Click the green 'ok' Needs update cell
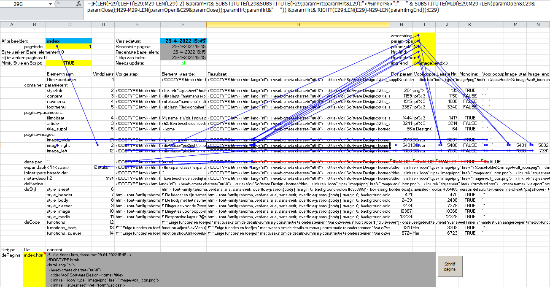 click(183, 63)
